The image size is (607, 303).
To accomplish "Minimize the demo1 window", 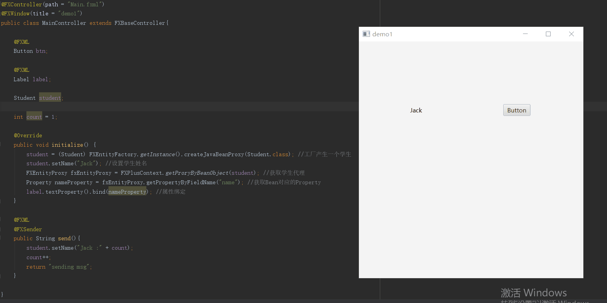I will (x=525, y=34).
